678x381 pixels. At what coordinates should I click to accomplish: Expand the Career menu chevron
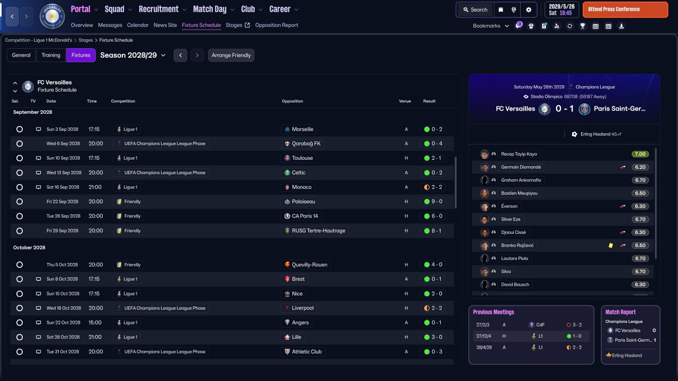296,10
